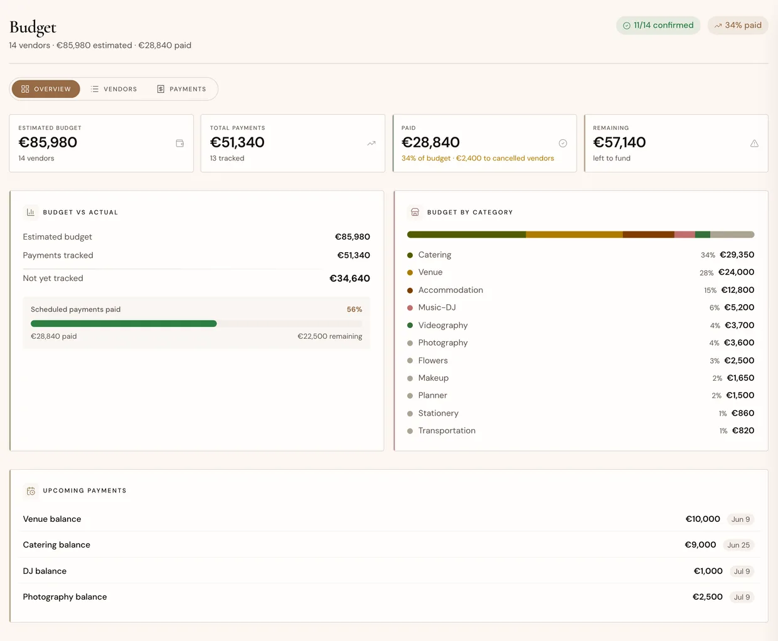Click the Jun 25 date chip for Catering balance

738,545
